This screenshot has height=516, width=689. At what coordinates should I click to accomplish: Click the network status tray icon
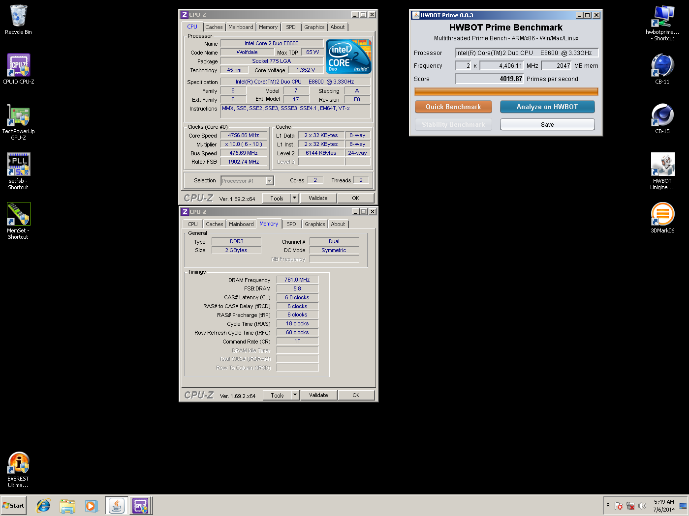(x=630, y=506)
